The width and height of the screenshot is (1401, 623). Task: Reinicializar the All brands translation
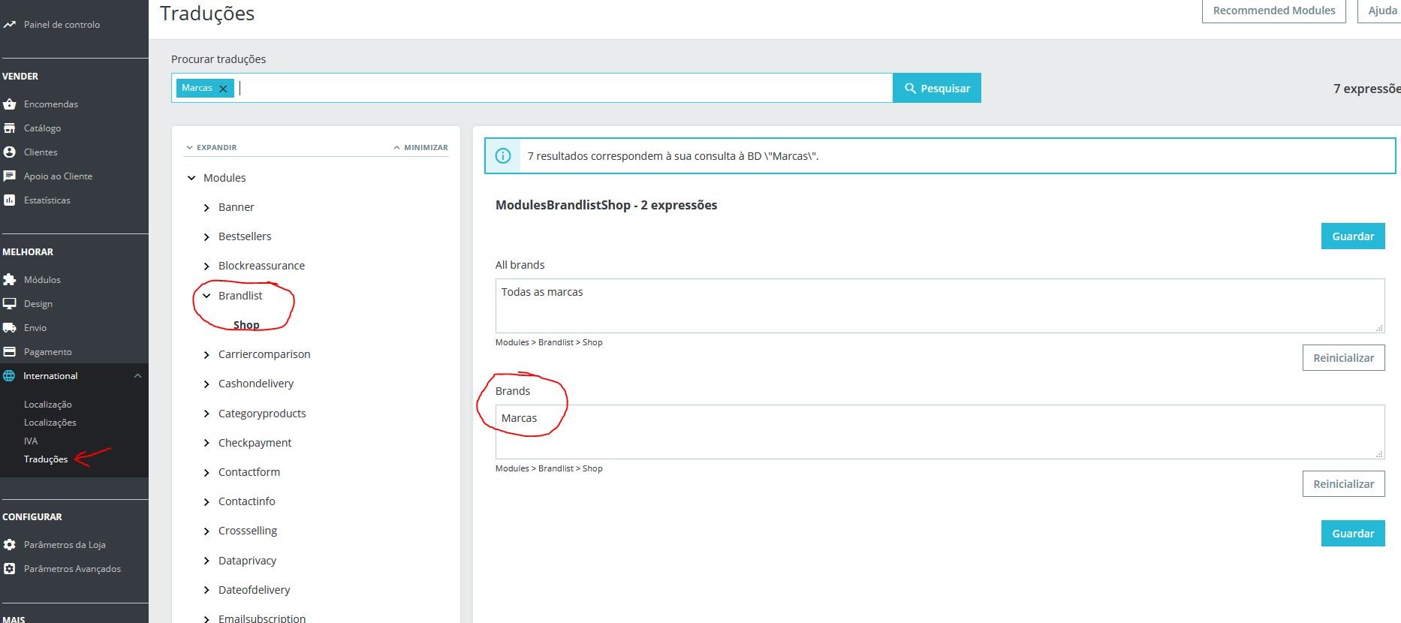click(x=1343, y=358)
